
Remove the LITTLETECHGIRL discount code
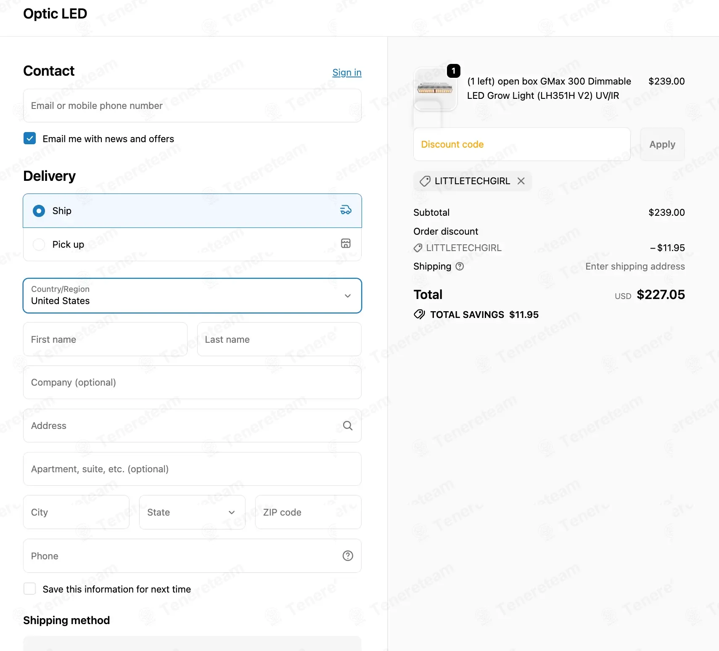tap(521, 181)
